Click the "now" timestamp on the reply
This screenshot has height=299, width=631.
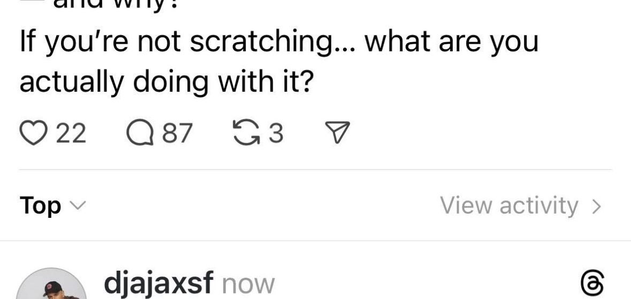tap(248, 284)
